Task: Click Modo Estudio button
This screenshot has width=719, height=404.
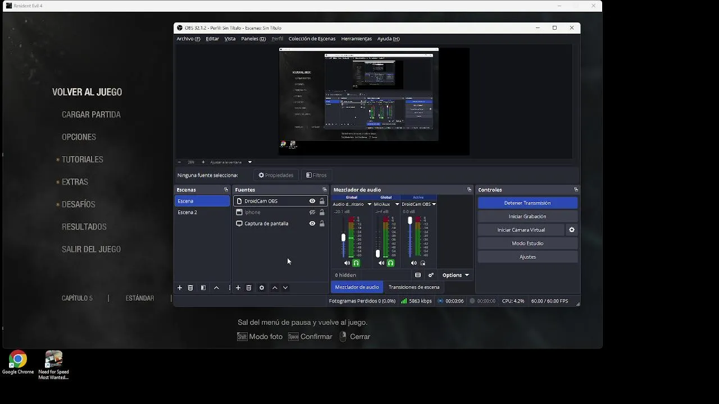Action: [527, 244]
